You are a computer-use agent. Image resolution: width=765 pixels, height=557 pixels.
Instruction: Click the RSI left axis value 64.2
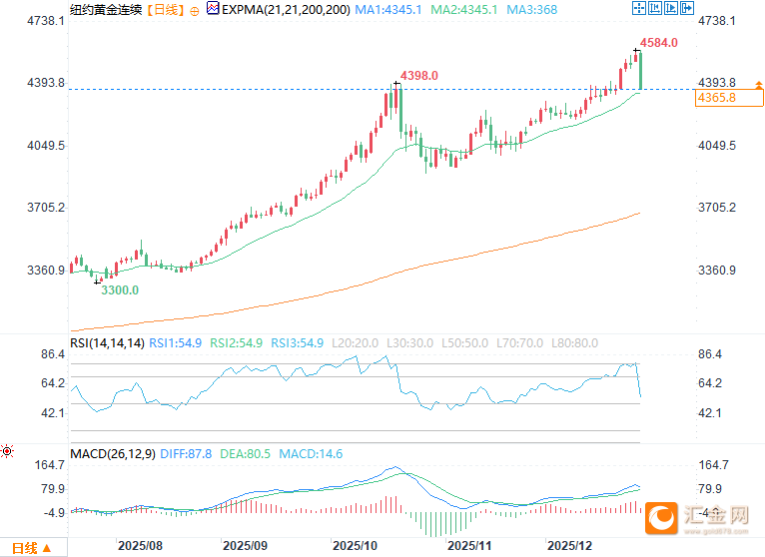coord(53,383)
